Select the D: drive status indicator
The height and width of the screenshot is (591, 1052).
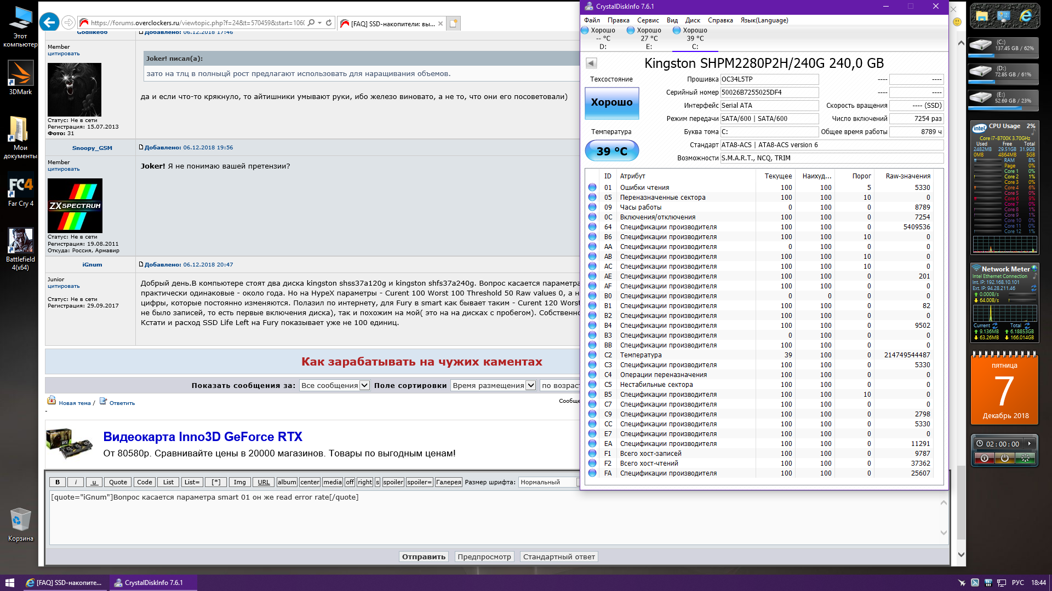pos(599,38)
